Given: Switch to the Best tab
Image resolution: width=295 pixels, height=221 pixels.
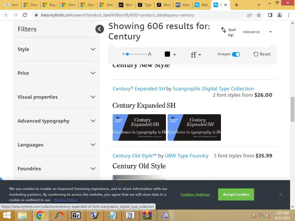Looking at the screenshot, I should click(x=202, y=5).
